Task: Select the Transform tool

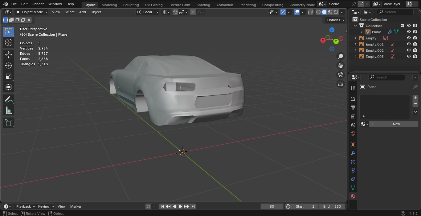Action: pos(8,87)
